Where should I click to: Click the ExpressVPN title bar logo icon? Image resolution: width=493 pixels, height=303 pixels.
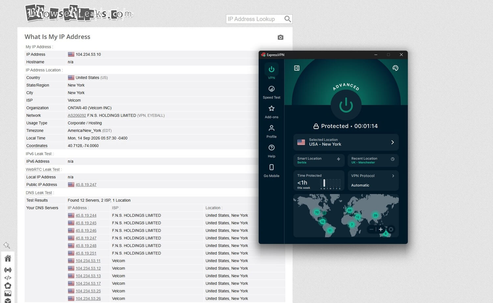click(x=263, y=55)
